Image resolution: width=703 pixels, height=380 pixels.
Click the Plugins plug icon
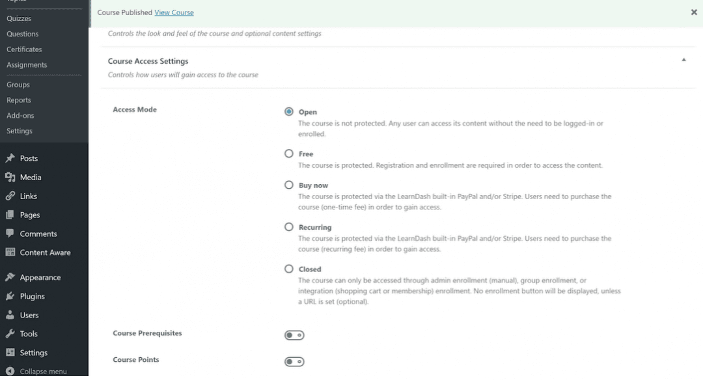[10, 296]
